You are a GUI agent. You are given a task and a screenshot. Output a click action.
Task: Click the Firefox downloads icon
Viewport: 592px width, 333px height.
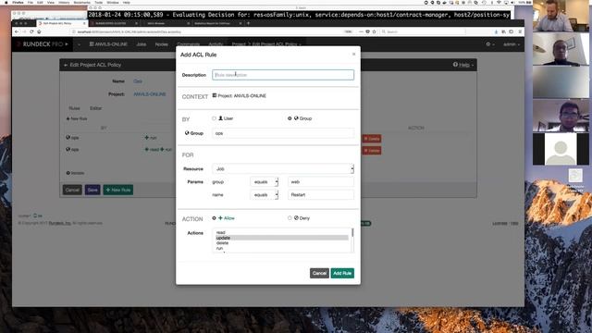[x=496, y=31]
